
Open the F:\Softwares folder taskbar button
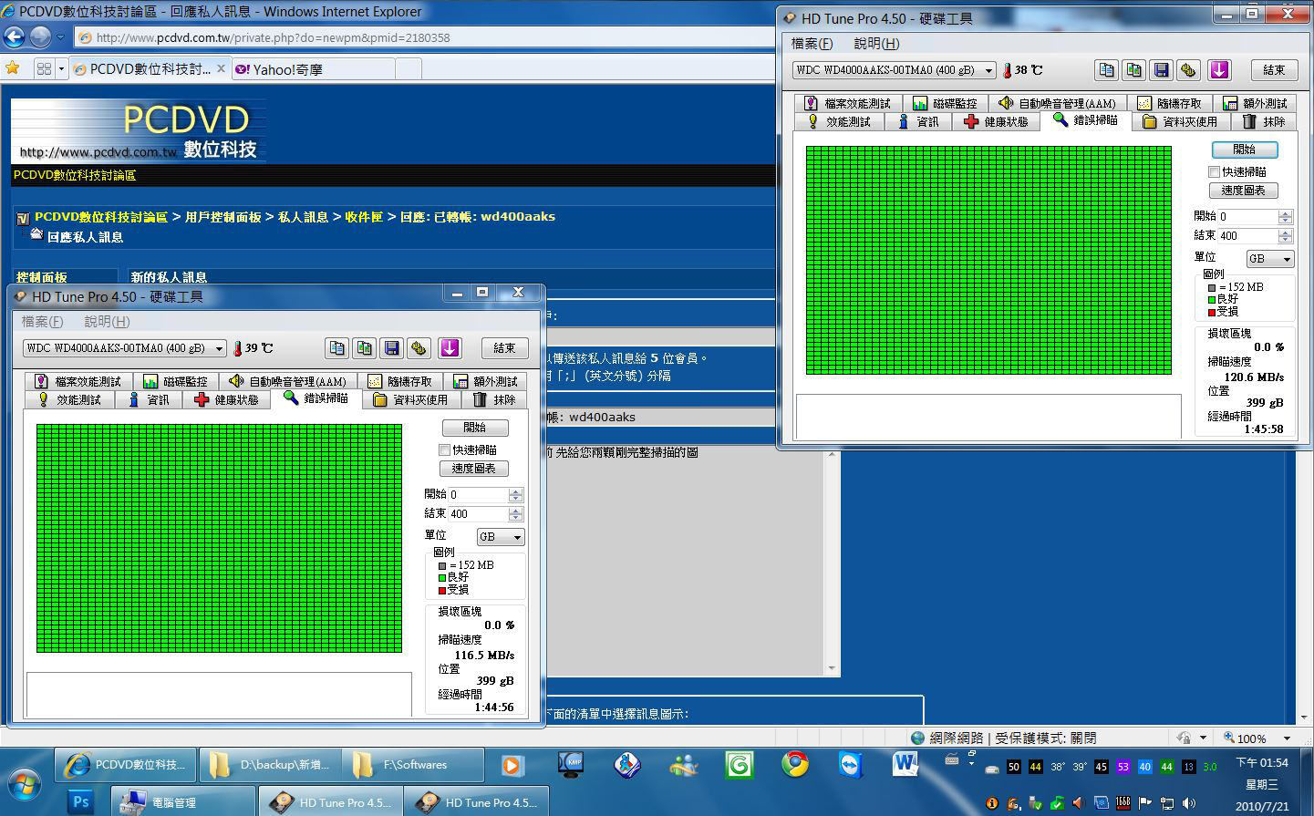click(x=415, y=765)
